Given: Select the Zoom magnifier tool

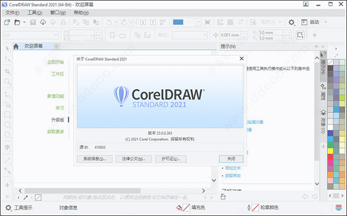Looking at the screenshot, I should [8, 82].
